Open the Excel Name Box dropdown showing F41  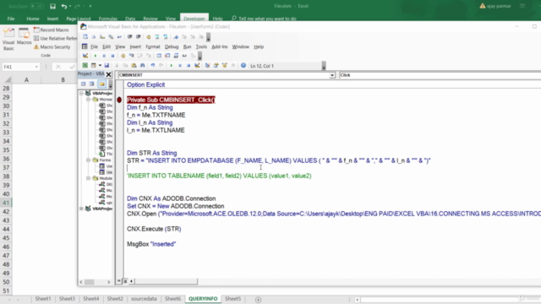36,67
